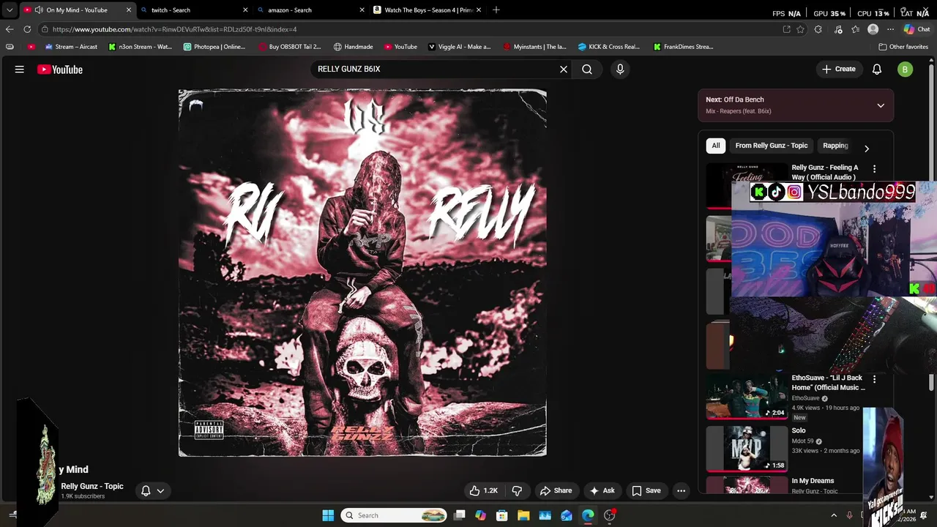The height and width of the screenshot is (527, 937).
Task: Open the FrankDimes Stream bookmark
Action: click(683, 47)
